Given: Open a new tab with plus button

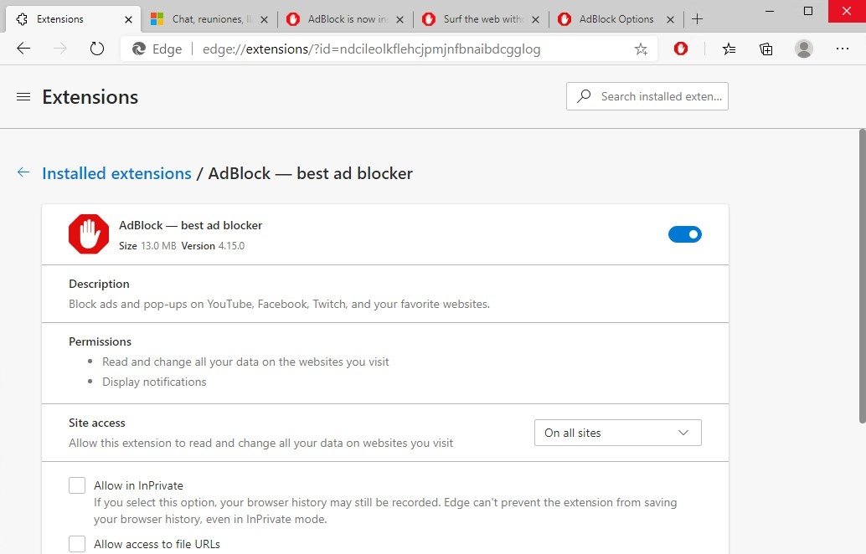Looking at the screenshot, I should pos(697,18).
